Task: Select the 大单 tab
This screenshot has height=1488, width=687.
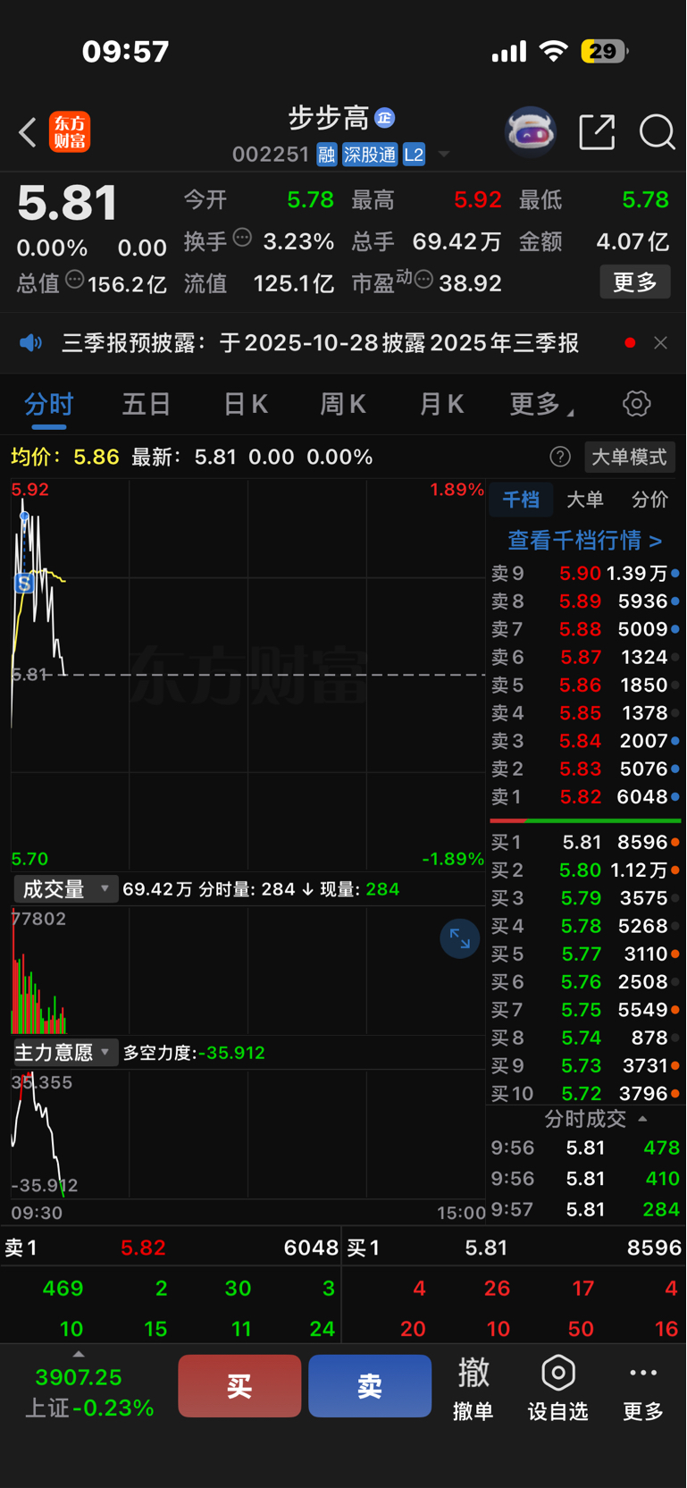Action: tap(585, 500)
